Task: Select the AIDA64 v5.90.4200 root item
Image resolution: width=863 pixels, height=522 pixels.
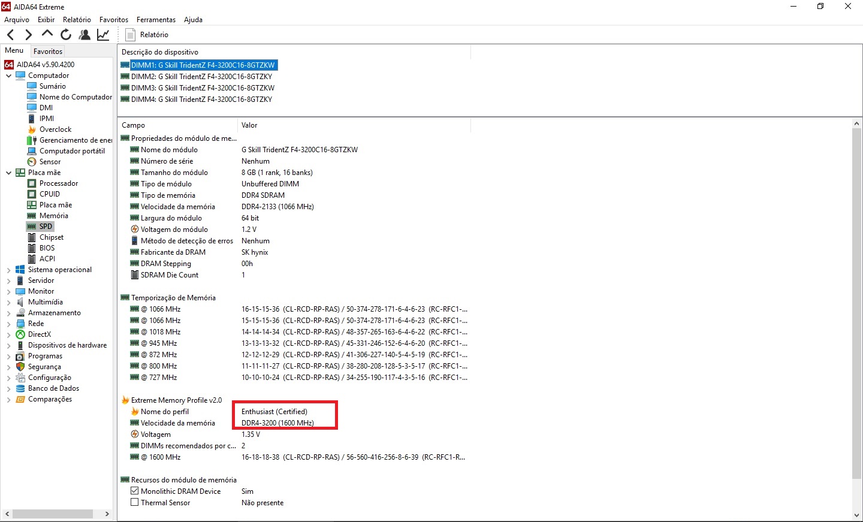Action: tap(46, 65)
